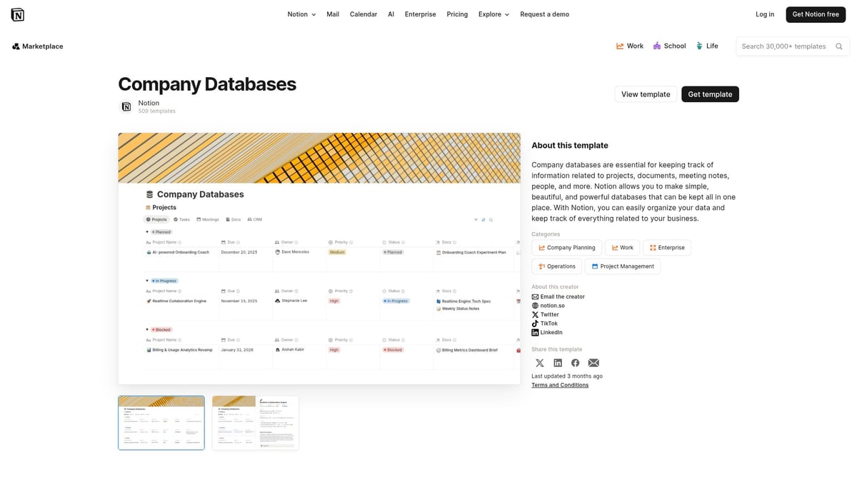The height and width of the screenshot is (482, 857).
Task: Click the View template button
Action: click(645, 94)
